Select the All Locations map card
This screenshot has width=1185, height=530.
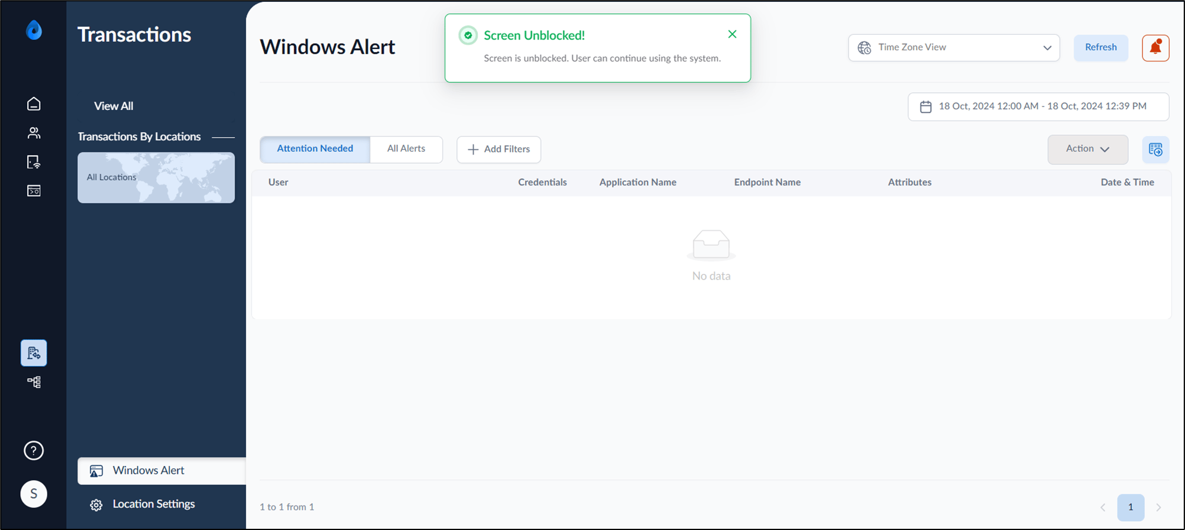pos(156,178)
